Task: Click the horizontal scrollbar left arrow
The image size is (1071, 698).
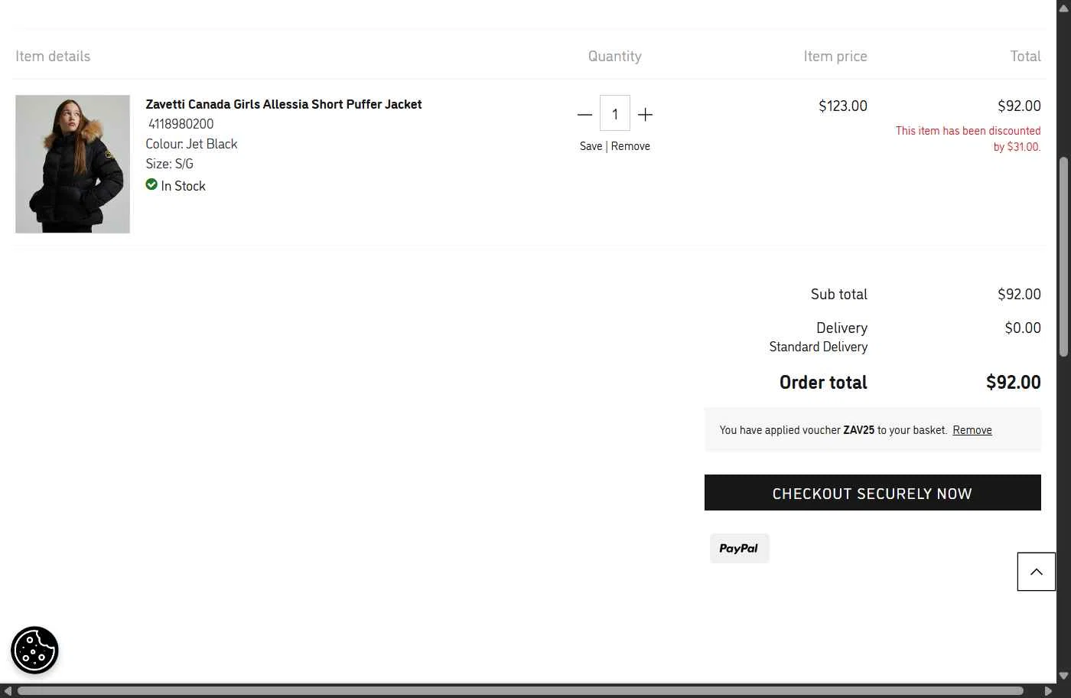Action: click(x=7, y=690)
